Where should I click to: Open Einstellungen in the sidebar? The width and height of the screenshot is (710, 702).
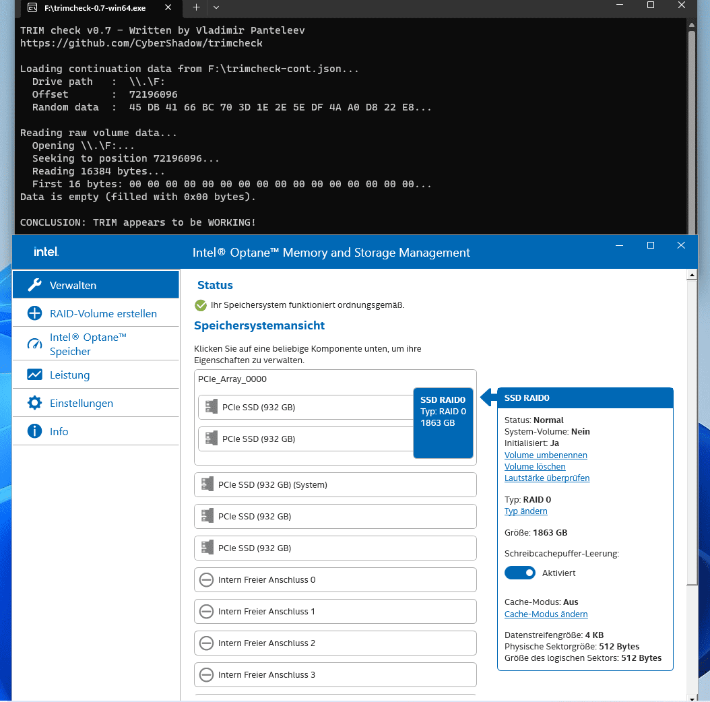click(96, 403)
